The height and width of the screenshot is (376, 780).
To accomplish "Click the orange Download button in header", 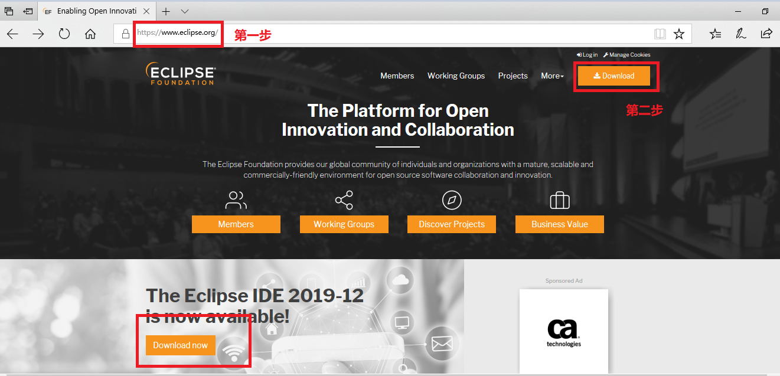I will coord(614,76).
